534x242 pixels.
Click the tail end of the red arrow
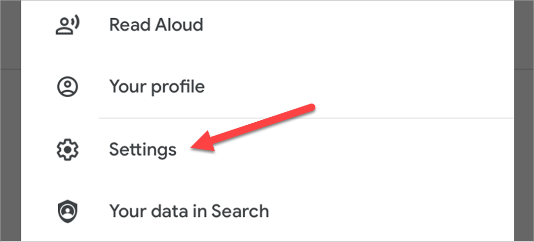pyautogui.click(x=311, y=107)
